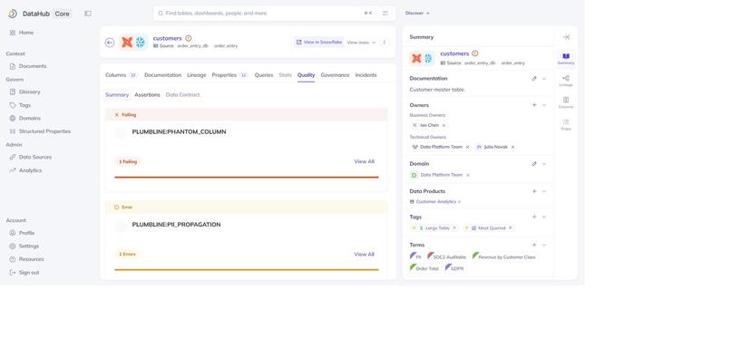Remove Data Platform Team domain
Screen dimensions: 731x357
[x=468, y=175]
